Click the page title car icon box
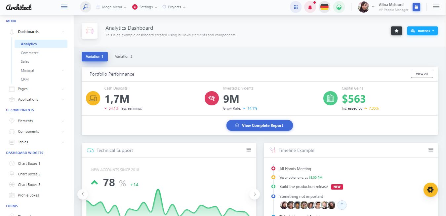 pyautogui.click(x=90, y=31)
